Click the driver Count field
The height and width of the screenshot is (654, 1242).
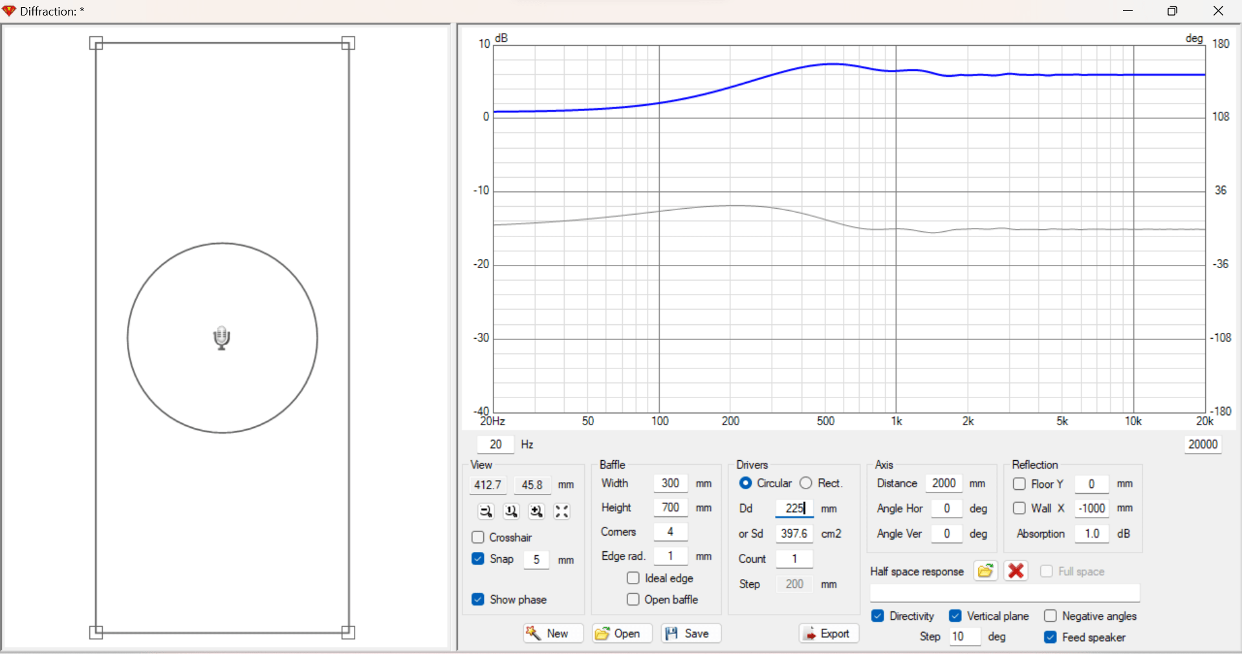pyautogui.click(x=794, y=558)
